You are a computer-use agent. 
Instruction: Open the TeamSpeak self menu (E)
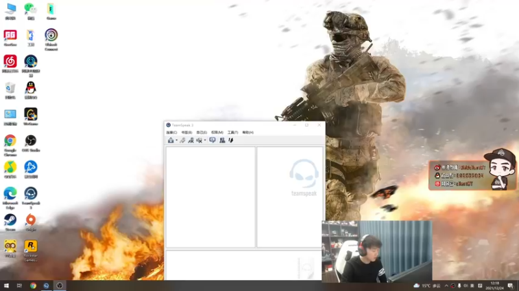[x=202, y=133]
